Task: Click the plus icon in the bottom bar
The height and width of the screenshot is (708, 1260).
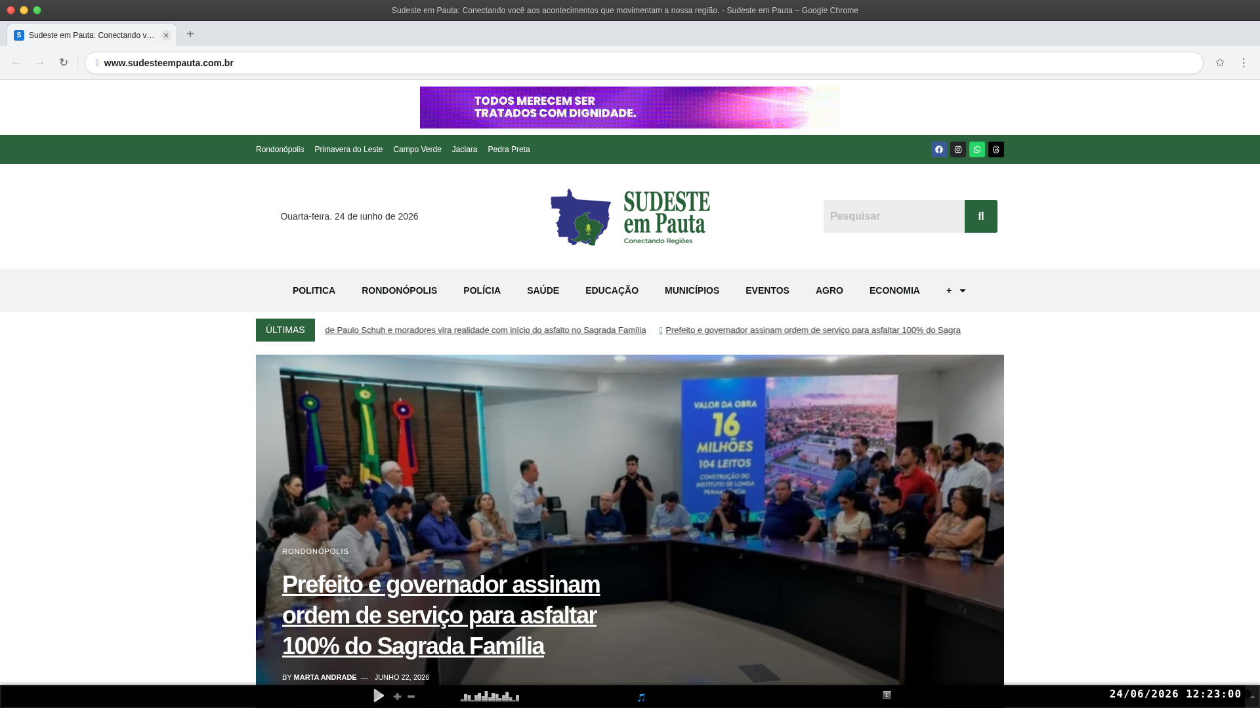Action: [397, 696]
